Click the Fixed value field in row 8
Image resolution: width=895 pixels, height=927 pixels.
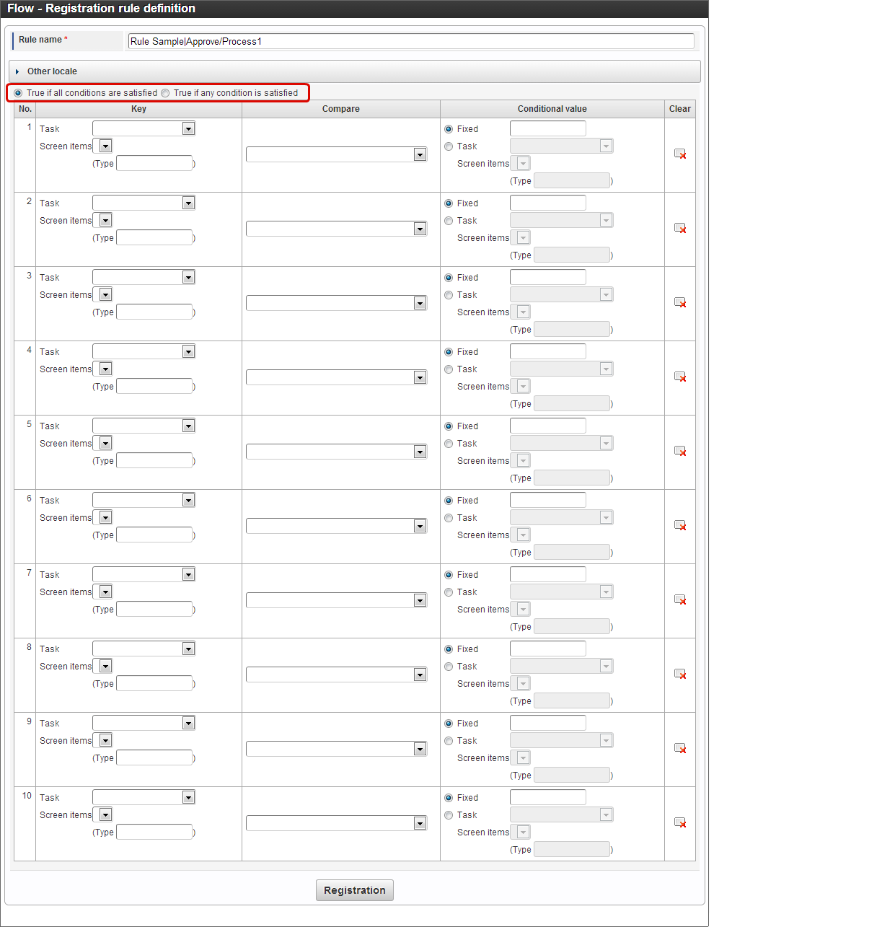click(x=548, y=649)
